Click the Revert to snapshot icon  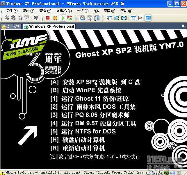tap(90, 18)
